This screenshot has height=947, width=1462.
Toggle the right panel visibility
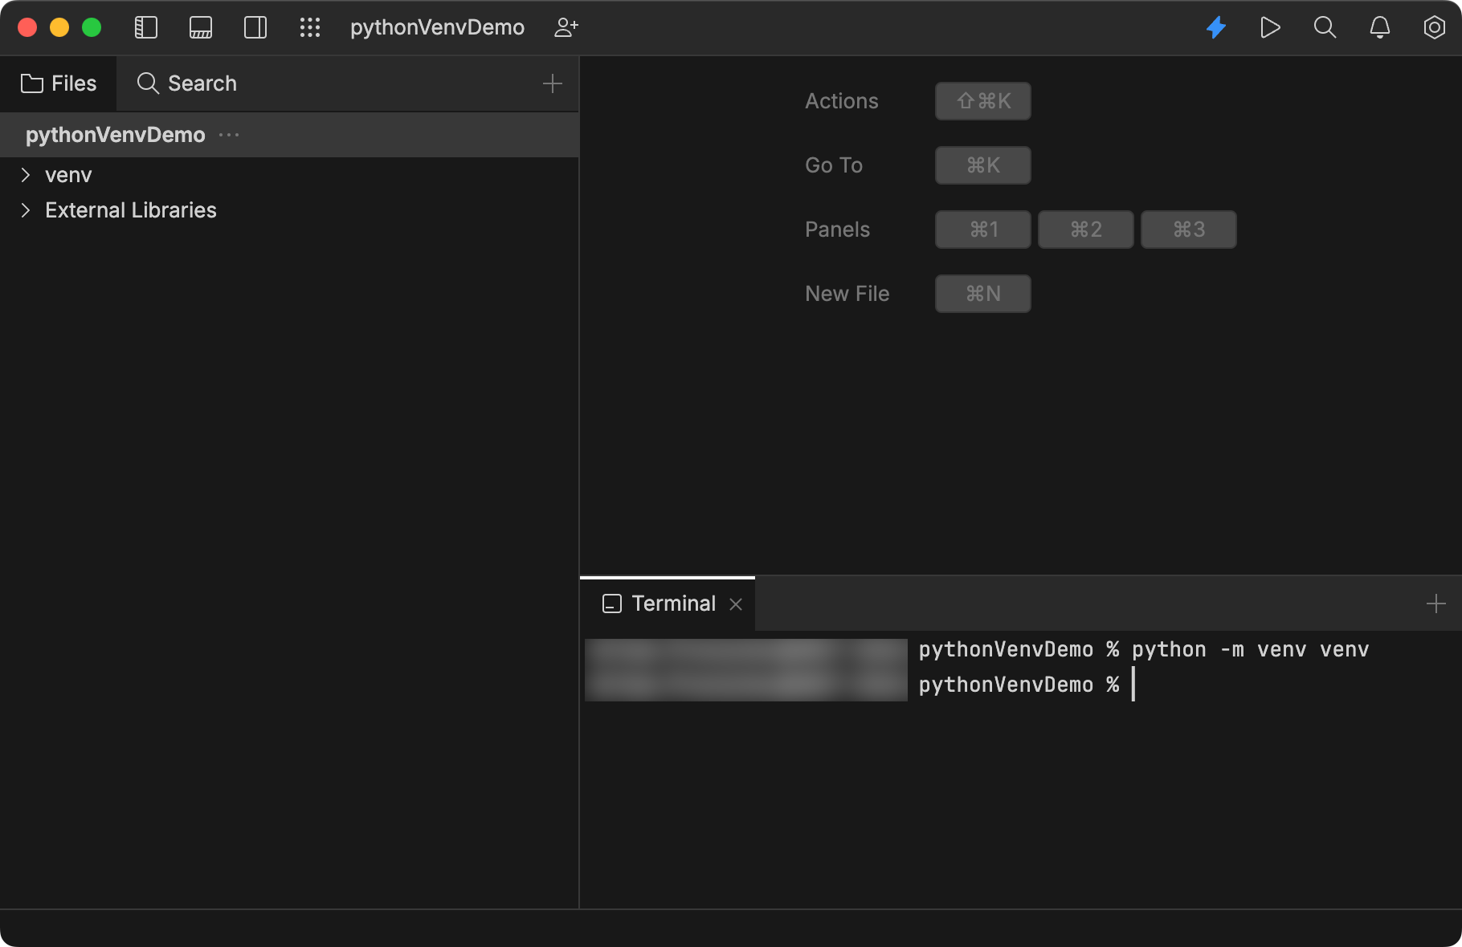pyautogui.click(x=255, y=26)
